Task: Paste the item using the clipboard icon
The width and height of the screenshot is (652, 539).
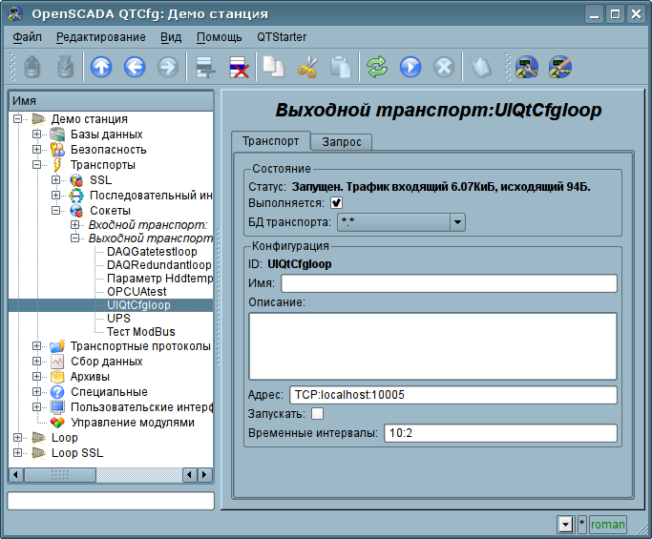Action: [x=341, y=67]
